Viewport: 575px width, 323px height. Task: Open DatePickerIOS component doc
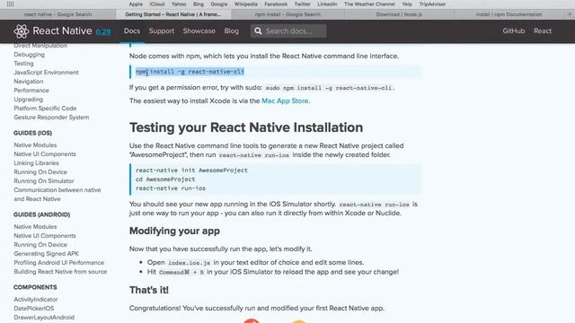tap(34, 309)
